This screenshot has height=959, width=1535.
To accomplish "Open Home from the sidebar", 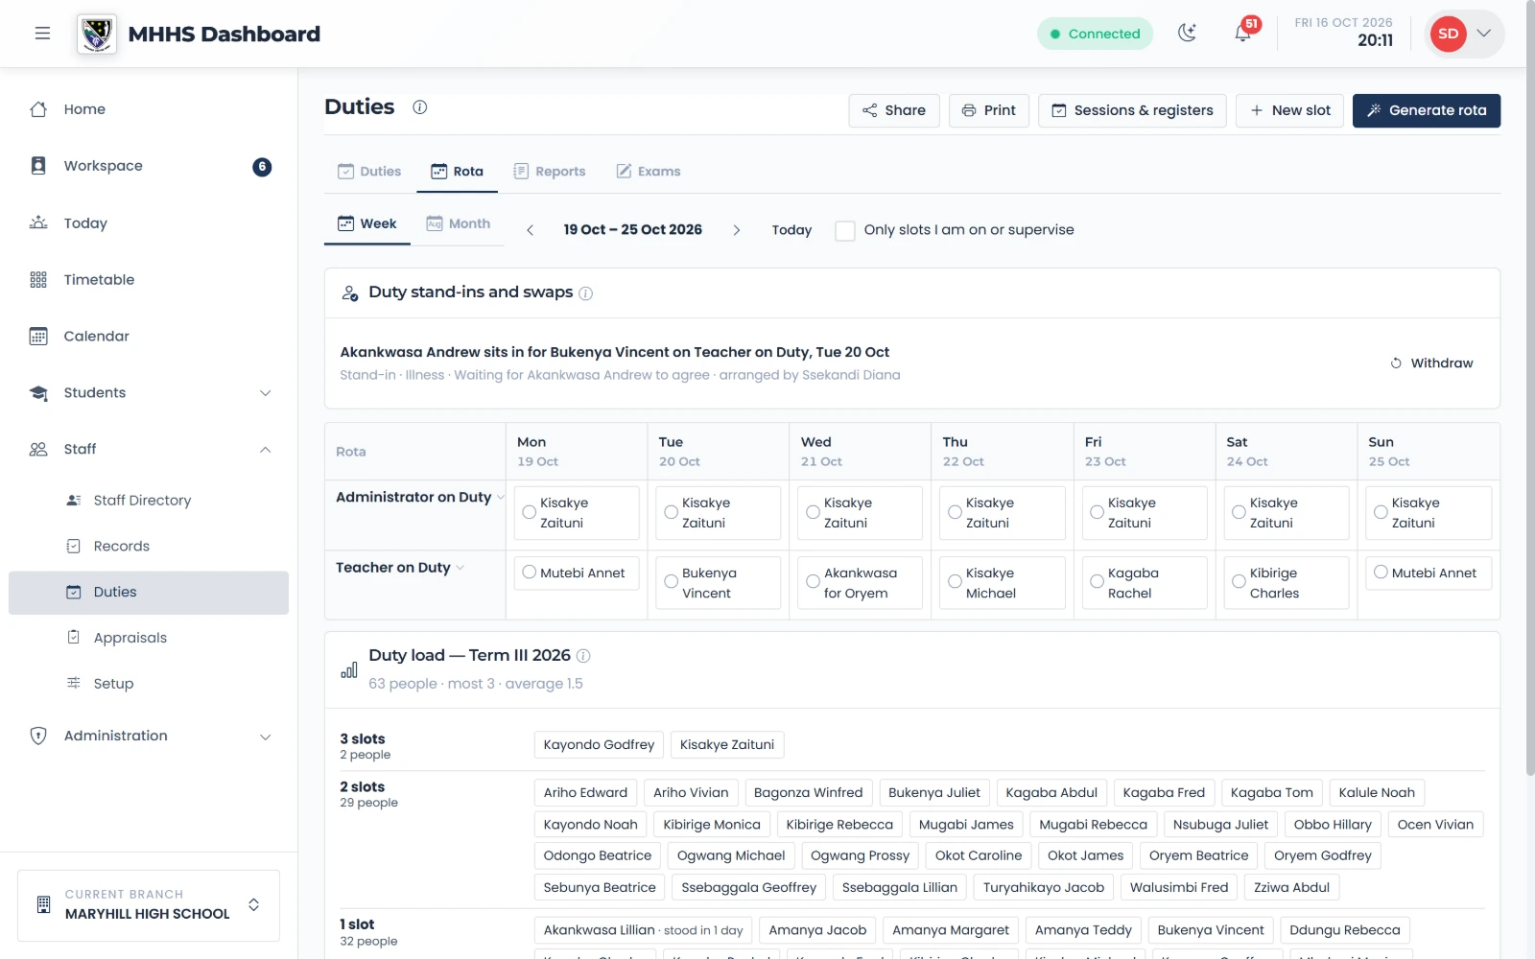I will point(149,109).
